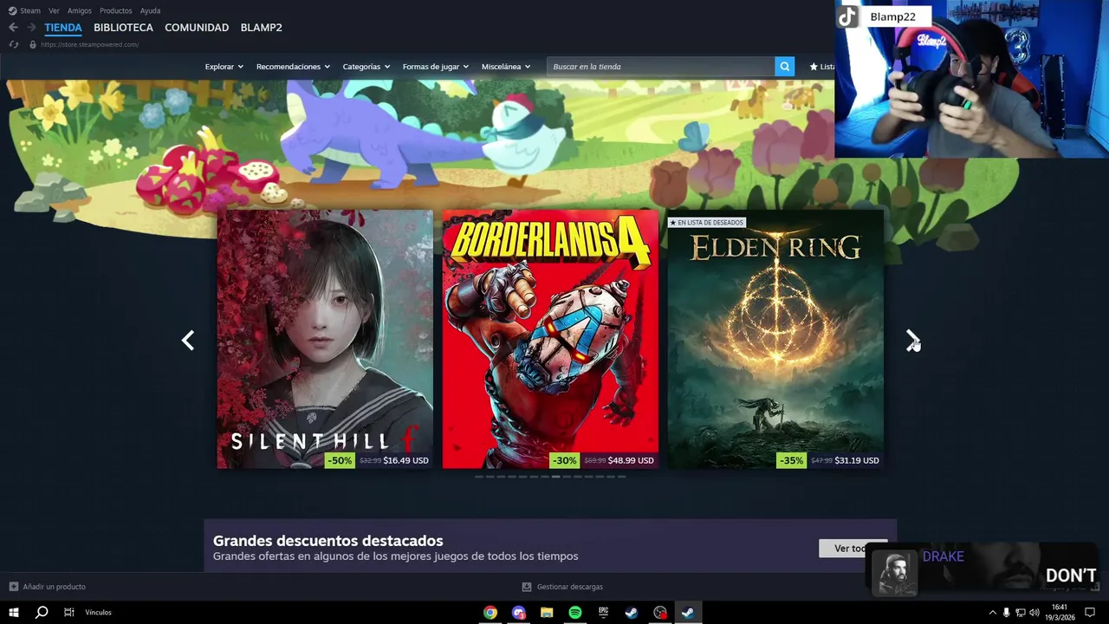Click the volume icon in system tray
The width and height of the screenshot is (1109, 624).
[x=1034, y=613]
